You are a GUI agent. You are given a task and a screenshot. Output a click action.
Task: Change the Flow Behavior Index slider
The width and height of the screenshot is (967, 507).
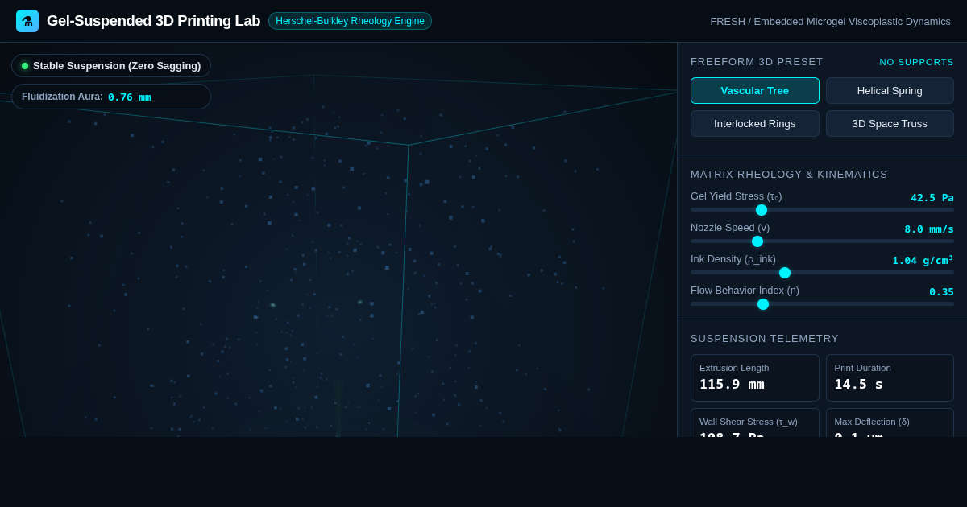click(x=822, y=304)
